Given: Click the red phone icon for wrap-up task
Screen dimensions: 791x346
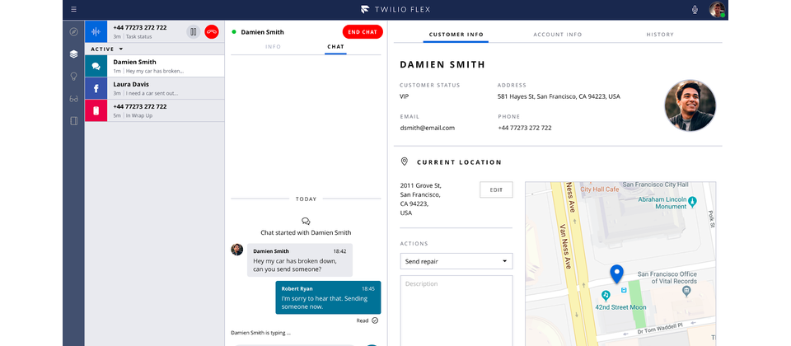Looking at the screenshot, I should tap(96, 110).
